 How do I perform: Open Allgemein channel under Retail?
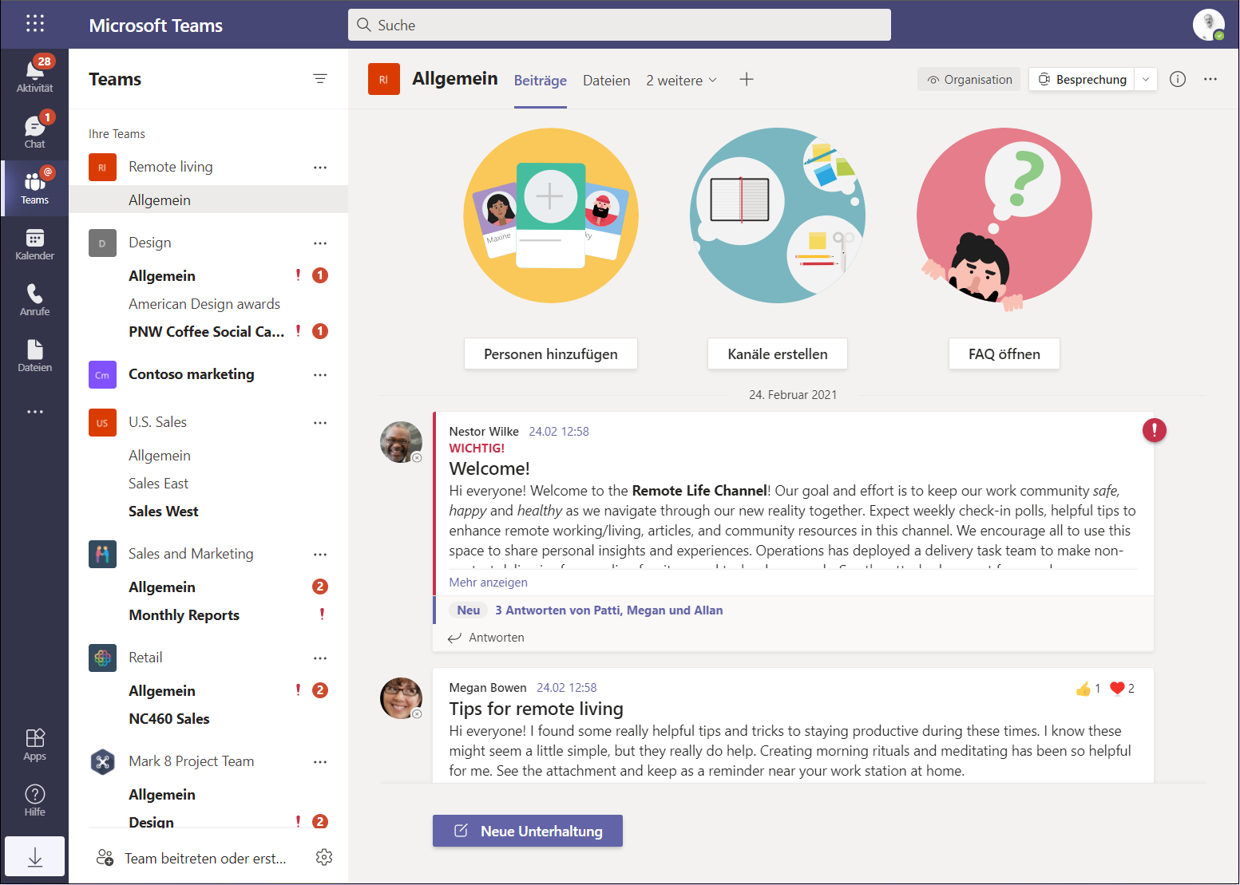tap(161, 691)
